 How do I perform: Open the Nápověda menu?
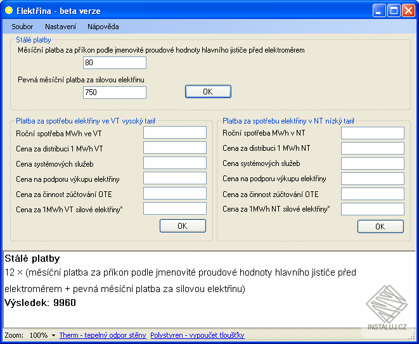[103, 27]
